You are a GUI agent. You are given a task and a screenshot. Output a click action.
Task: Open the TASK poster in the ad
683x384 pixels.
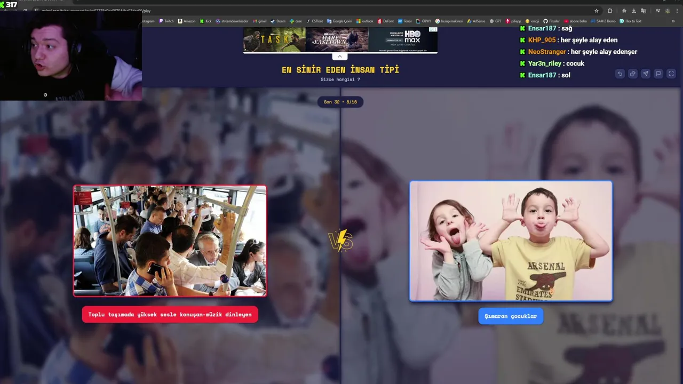[x=275, y=39]
